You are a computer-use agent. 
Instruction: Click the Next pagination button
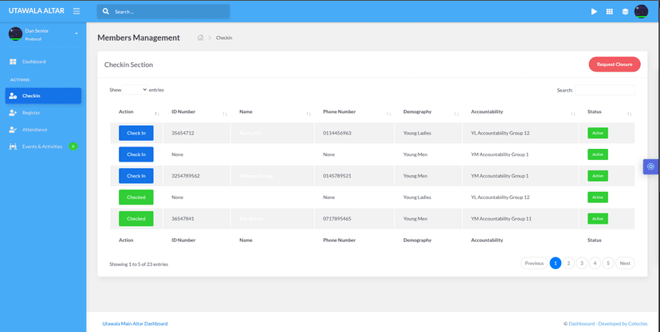(625, 263)
